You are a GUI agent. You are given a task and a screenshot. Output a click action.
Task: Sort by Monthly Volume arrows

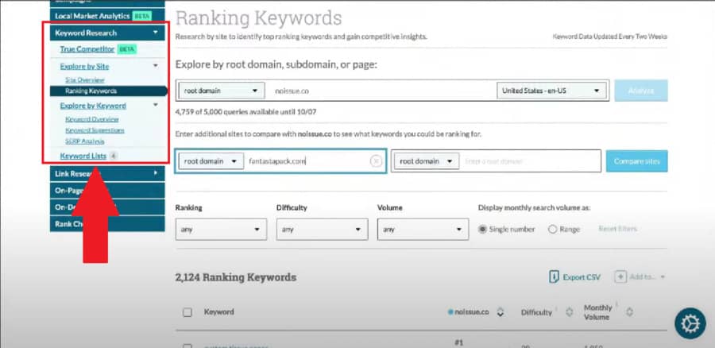(x=629, y=312)
